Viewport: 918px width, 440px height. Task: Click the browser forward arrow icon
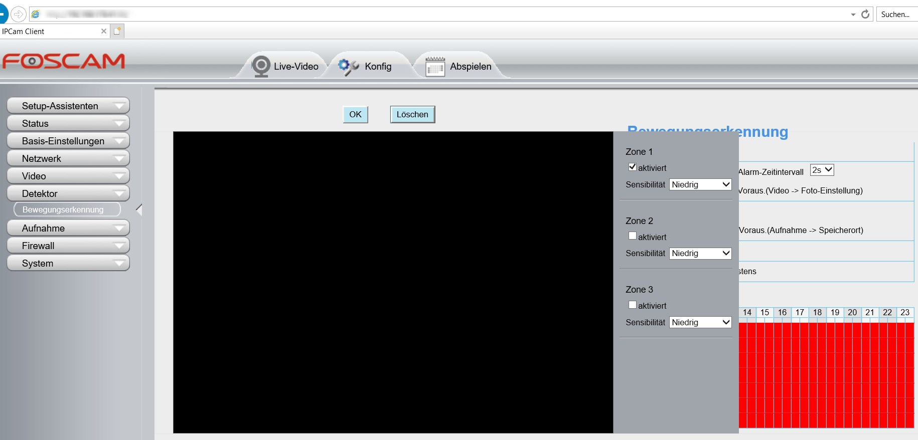19,14
